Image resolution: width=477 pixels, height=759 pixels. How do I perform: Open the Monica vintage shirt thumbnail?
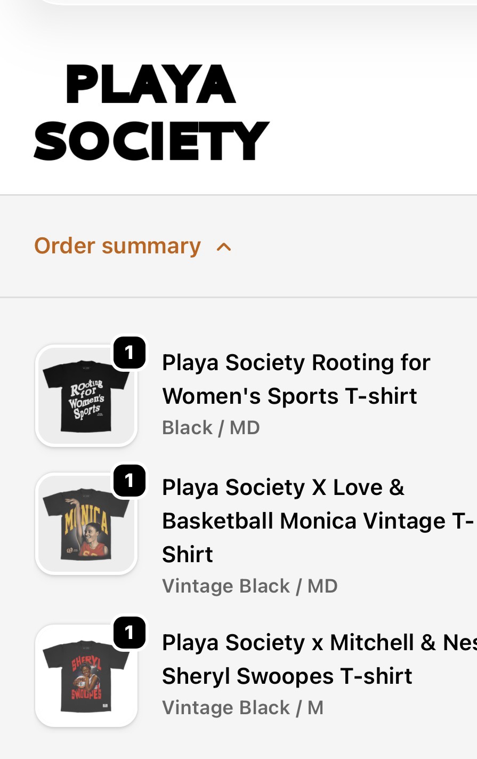click(86, 524)
